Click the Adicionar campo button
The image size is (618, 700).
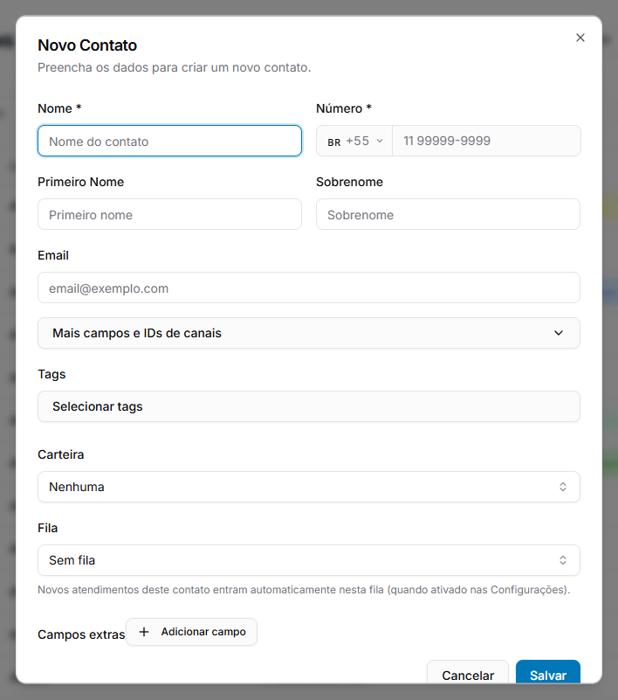[x=191, y=632]
